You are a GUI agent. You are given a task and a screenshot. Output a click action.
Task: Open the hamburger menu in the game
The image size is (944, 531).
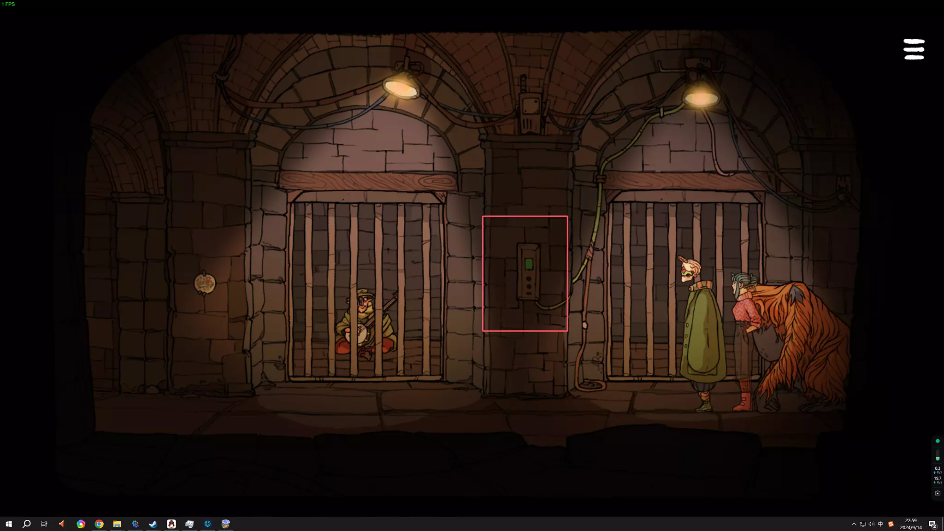pos(914,49)
